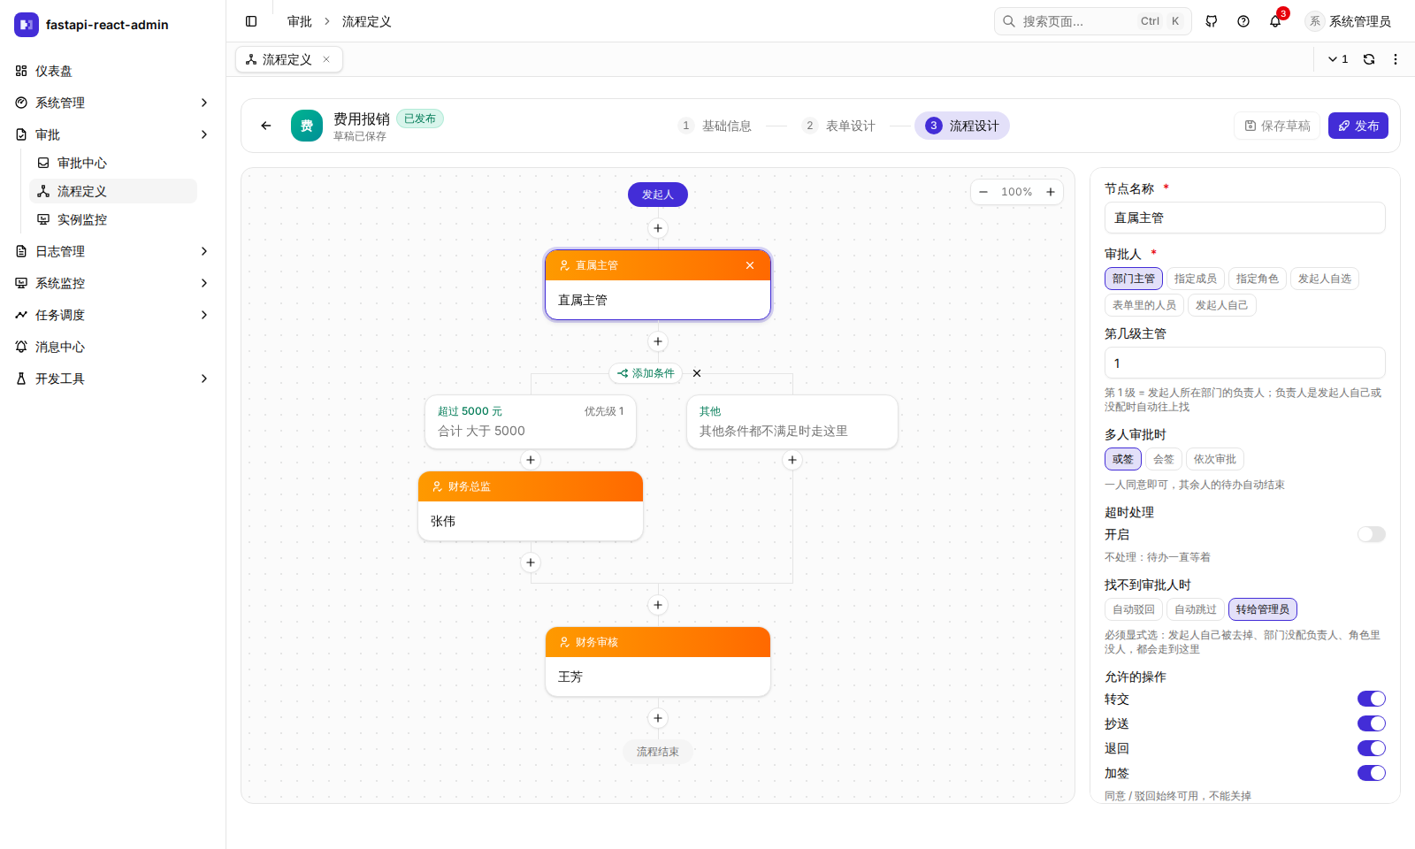Open the tab count dropdown showing 1
The height and width of the screenshot is (849, 1415).
coord(1338,59)
